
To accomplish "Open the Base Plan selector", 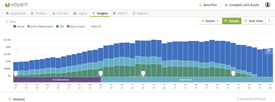I will (x=208, y=5).
